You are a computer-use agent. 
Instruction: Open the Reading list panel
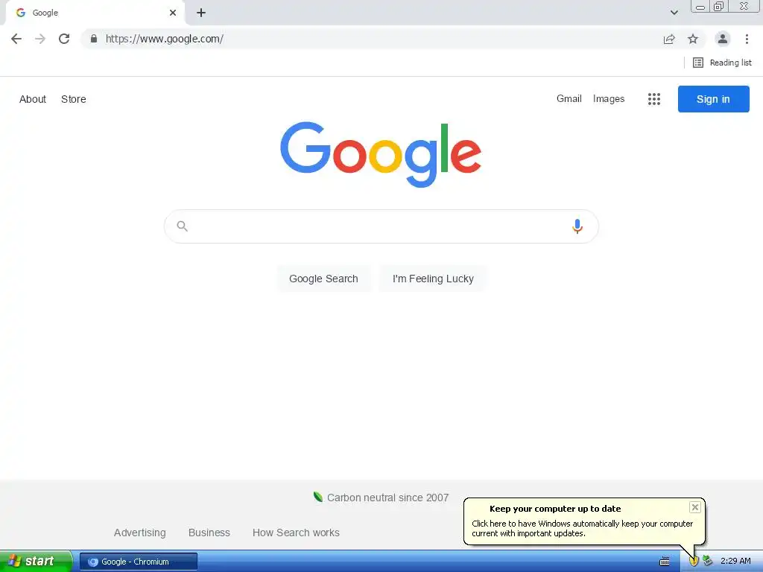point(722,63)
